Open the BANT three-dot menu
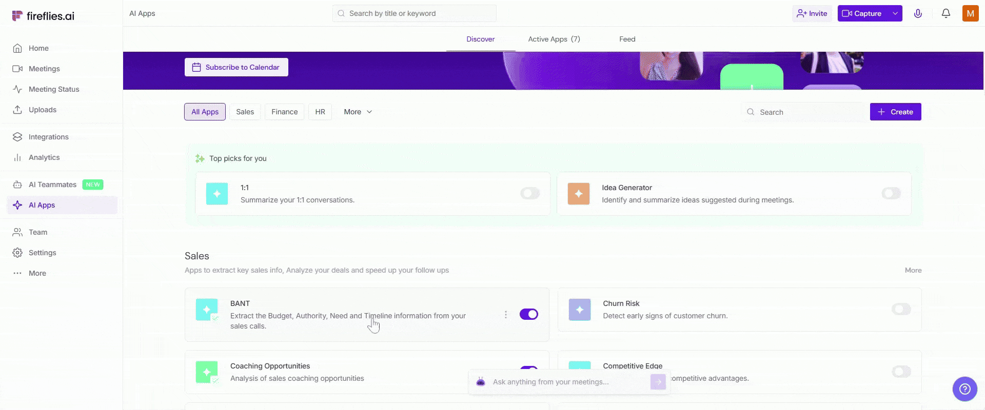Screen dimensions: 985x410 [x=506, y=314]
